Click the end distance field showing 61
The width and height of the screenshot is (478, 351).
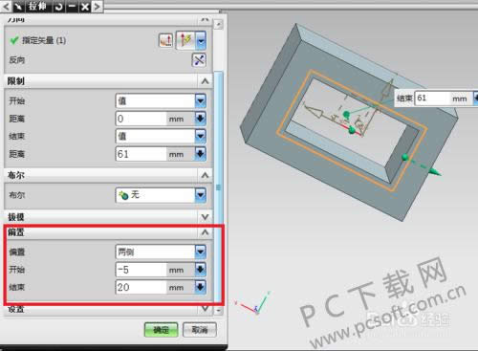pyautogui.click(x=141, y=154)
